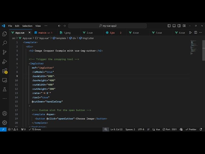
Task: Open the Accounts menu icon
Action: 4,113
